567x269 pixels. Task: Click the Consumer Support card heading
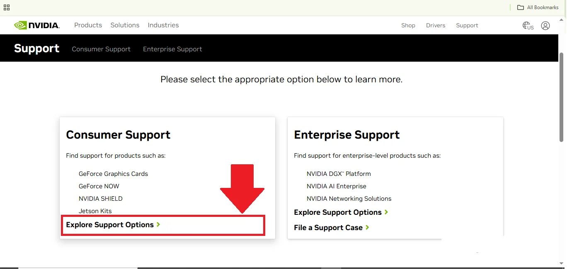pos(118,135)
